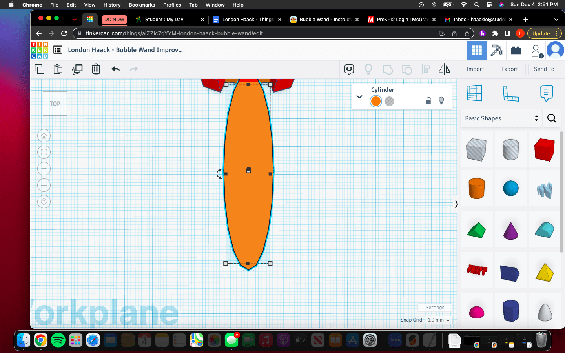This screenshot has height=353, width=565.
Task: Open the Bricks mode icon
Action: pyautogui.click(x=516, y=50)
